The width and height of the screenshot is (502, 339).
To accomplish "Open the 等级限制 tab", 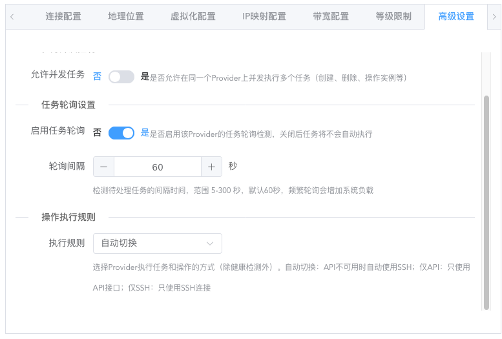I will click(x=393, y=17).
